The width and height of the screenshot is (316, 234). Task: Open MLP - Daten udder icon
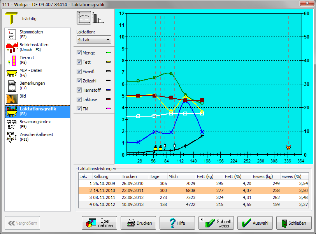[12, 73]
